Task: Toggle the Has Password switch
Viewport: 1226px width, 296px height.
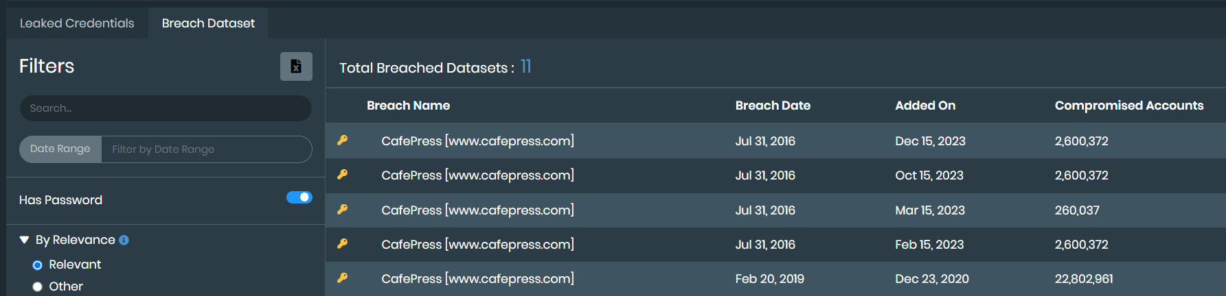Action: (x=299, y=198)
